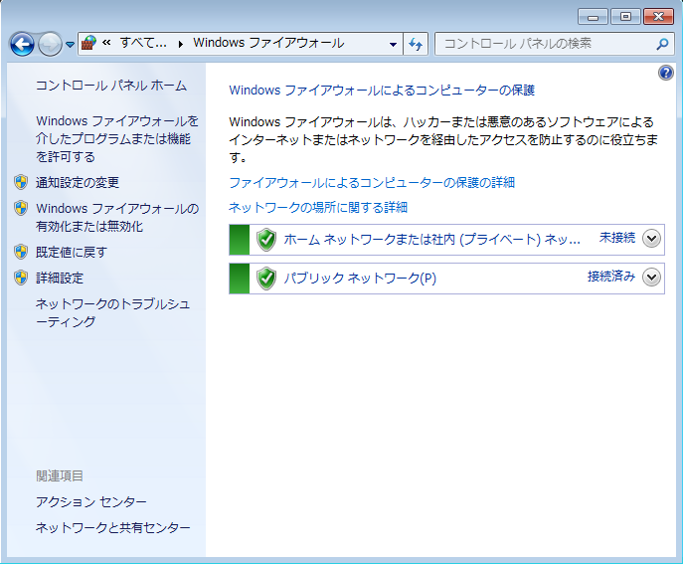
Task: Expand the パブリック ネットワーク section chevron
Action: pyautogui.click(x=651, y=278)
